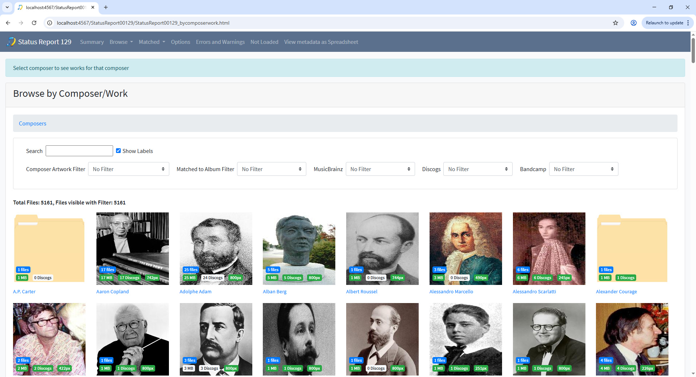Go to Errors and Warnings
Screen dimensions: 696x377
pyautogui.click(x=220, y=42)
